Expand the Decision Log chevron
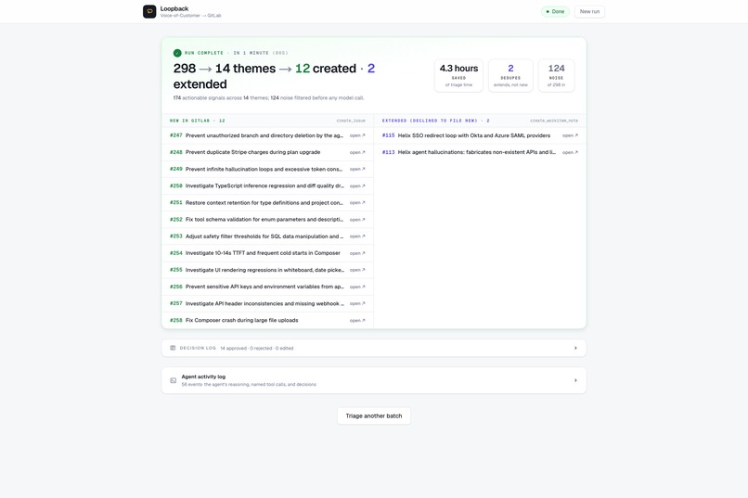 pyautogui.click(x=575, y=348)
